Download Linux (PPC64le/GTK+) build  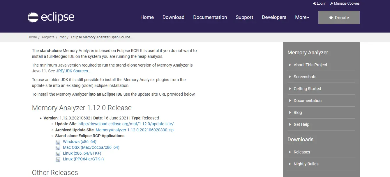83,159
